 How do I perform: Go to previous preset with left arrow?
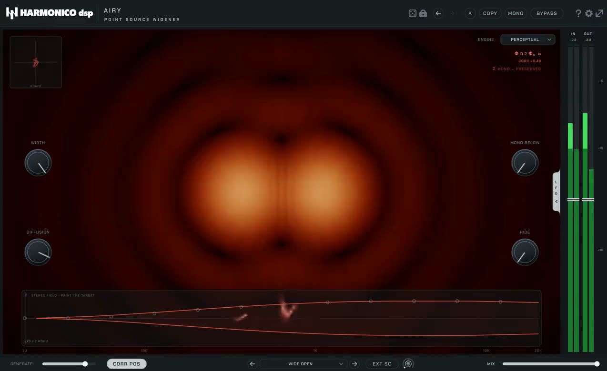[253, 364]
